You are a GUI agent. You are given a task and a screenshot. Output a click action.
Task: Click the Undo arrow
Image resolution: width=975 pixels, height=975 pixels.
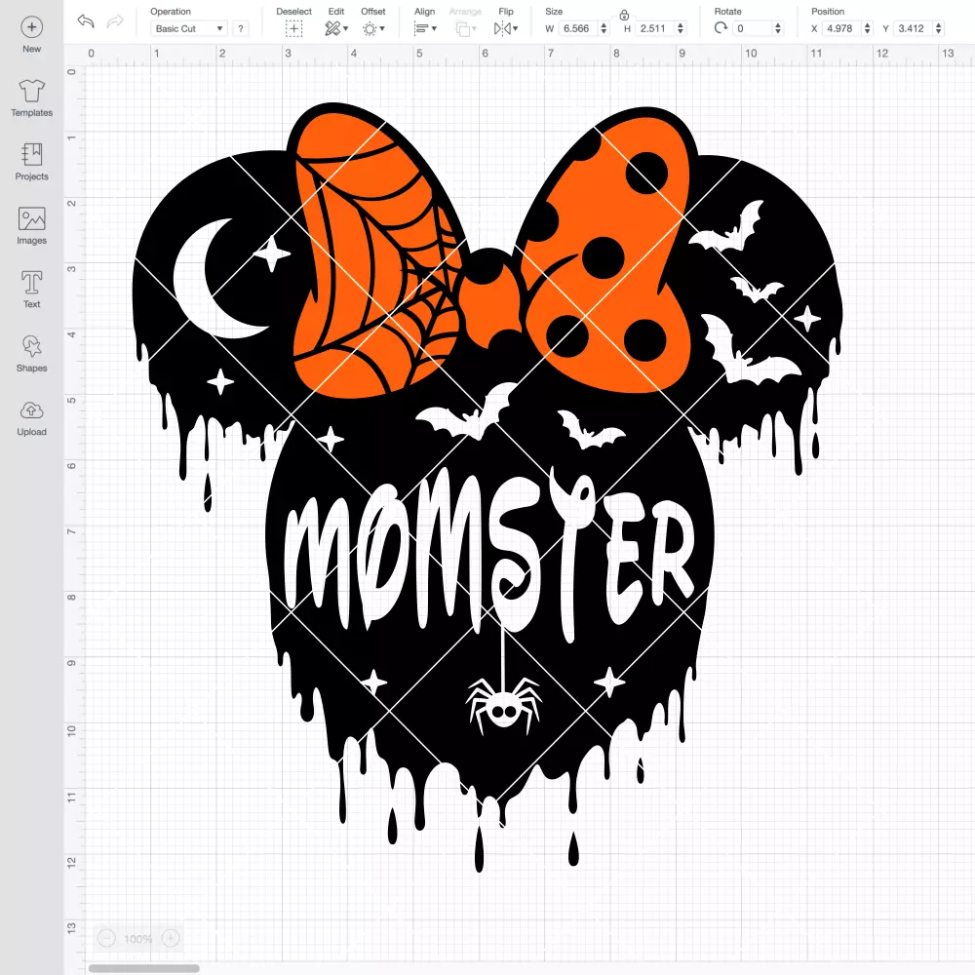point(86,21)
